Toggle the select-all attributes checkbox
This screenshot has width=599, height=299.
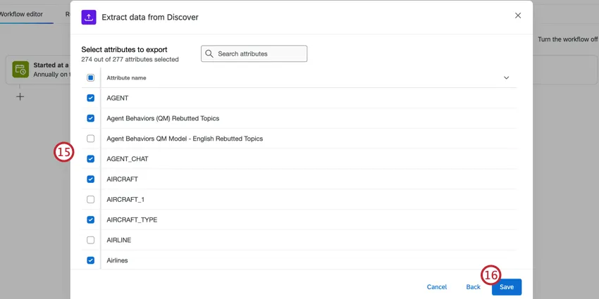point(90,78)
